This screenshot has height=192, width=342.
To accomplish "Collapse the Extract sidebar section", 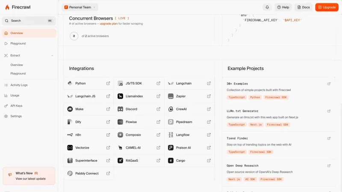I will click(x=52, y=55).
